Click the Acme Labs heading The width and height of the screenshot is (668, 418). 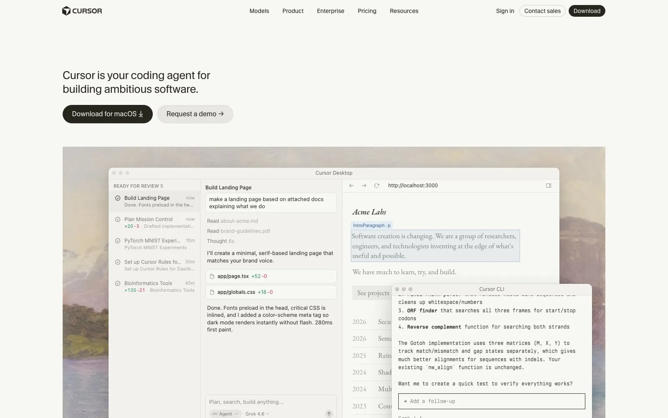coord(369,212)
